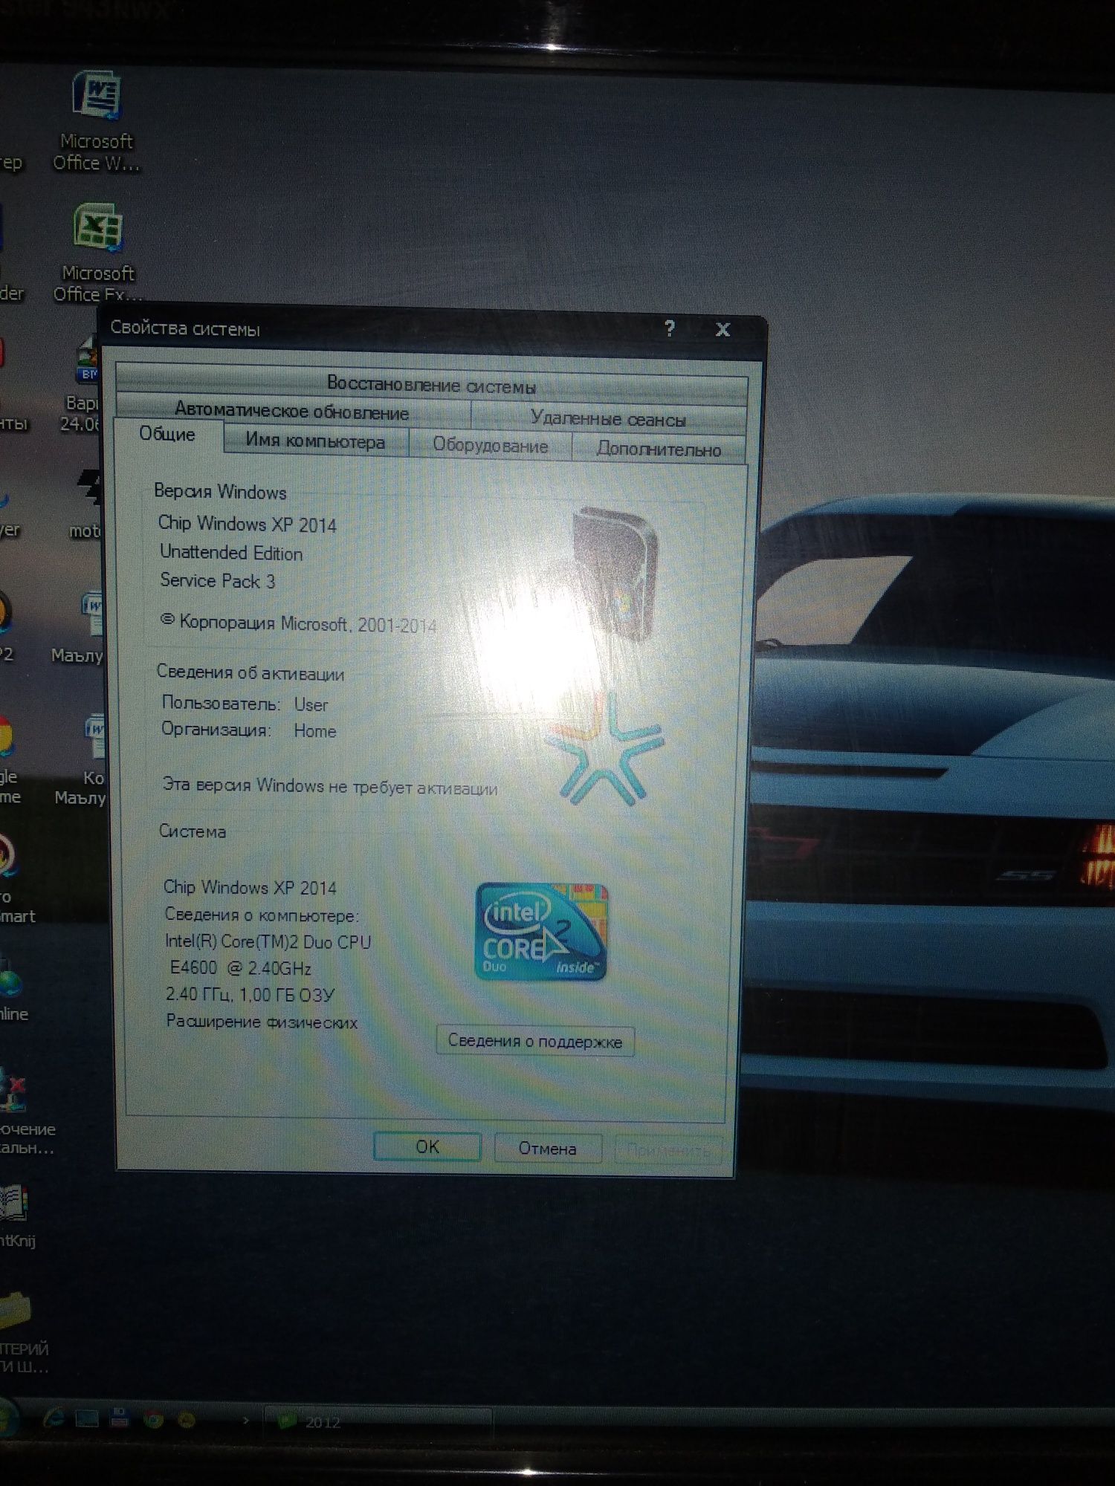Select the Word document labeled Ко... Маълу...
The image size is (1115, 1486).
point(82,759)
